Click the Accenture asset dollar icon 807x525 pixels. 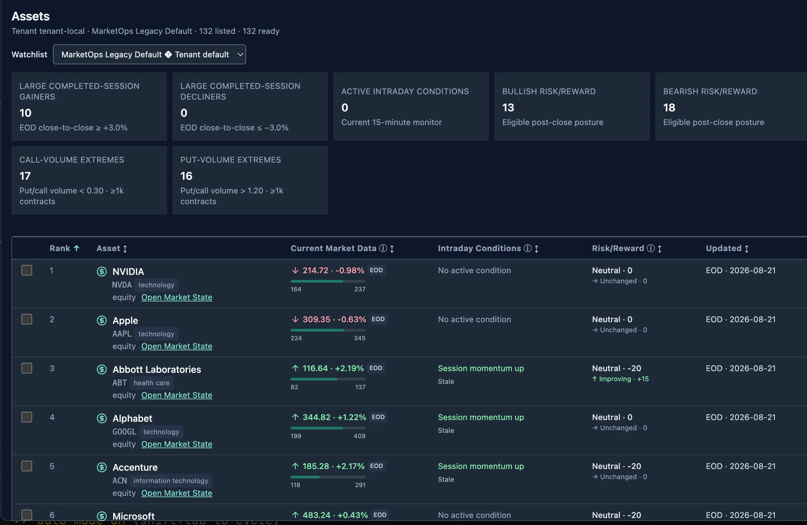point(102,467)
